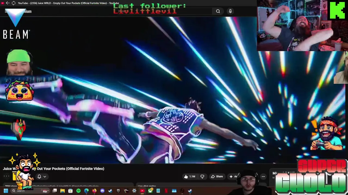Switch to the YouTube app on the taskbar
Image resolution: width=348 pixels, height=195 pixels.
pos(142,191)
